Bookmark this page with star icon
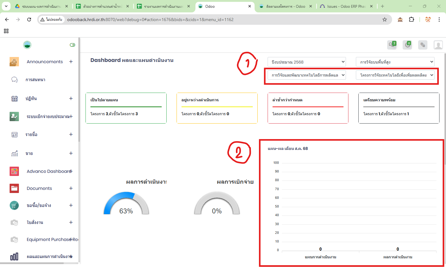446x267 pixels. (385, 20)
